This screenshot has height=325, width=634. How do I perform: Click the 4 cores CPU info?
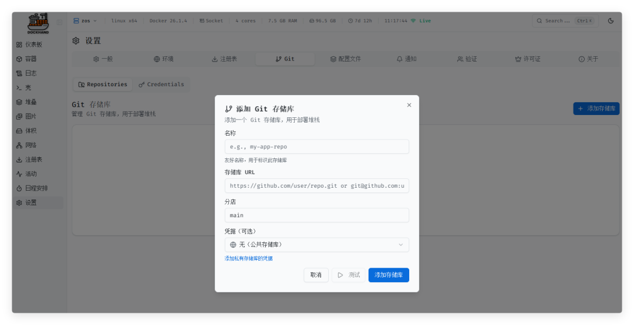tap(245, 21)
